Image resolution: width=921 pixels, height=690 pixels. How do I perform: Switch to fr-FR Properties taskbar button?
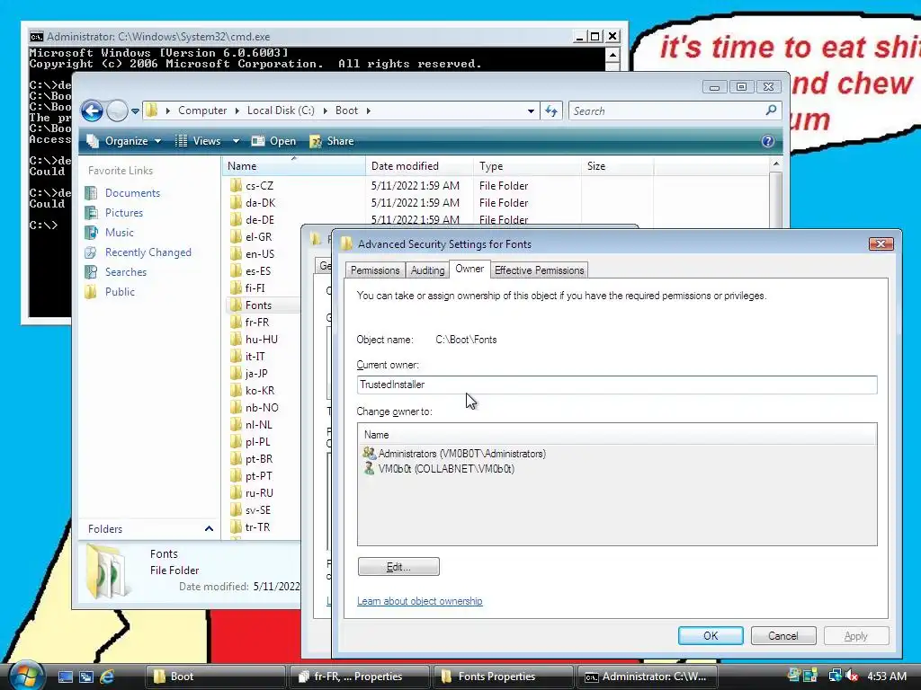pos(360,677)
